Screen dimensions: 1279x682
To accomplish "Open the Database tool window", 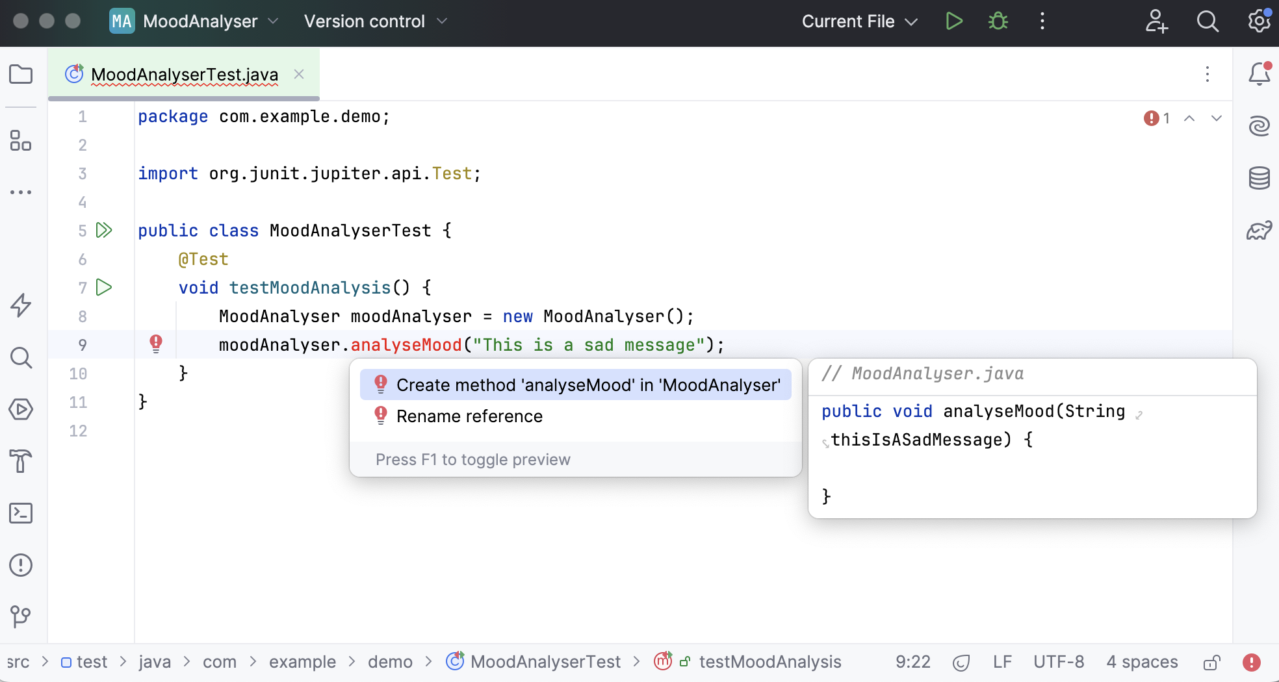I will click(1260, 178).
